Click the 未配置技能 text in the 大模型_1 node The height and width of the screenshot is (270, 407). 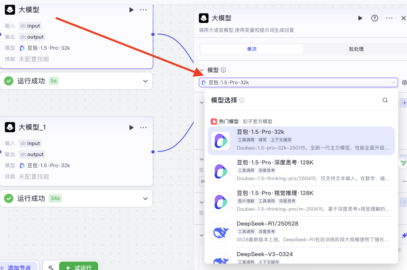pos(34,177)
